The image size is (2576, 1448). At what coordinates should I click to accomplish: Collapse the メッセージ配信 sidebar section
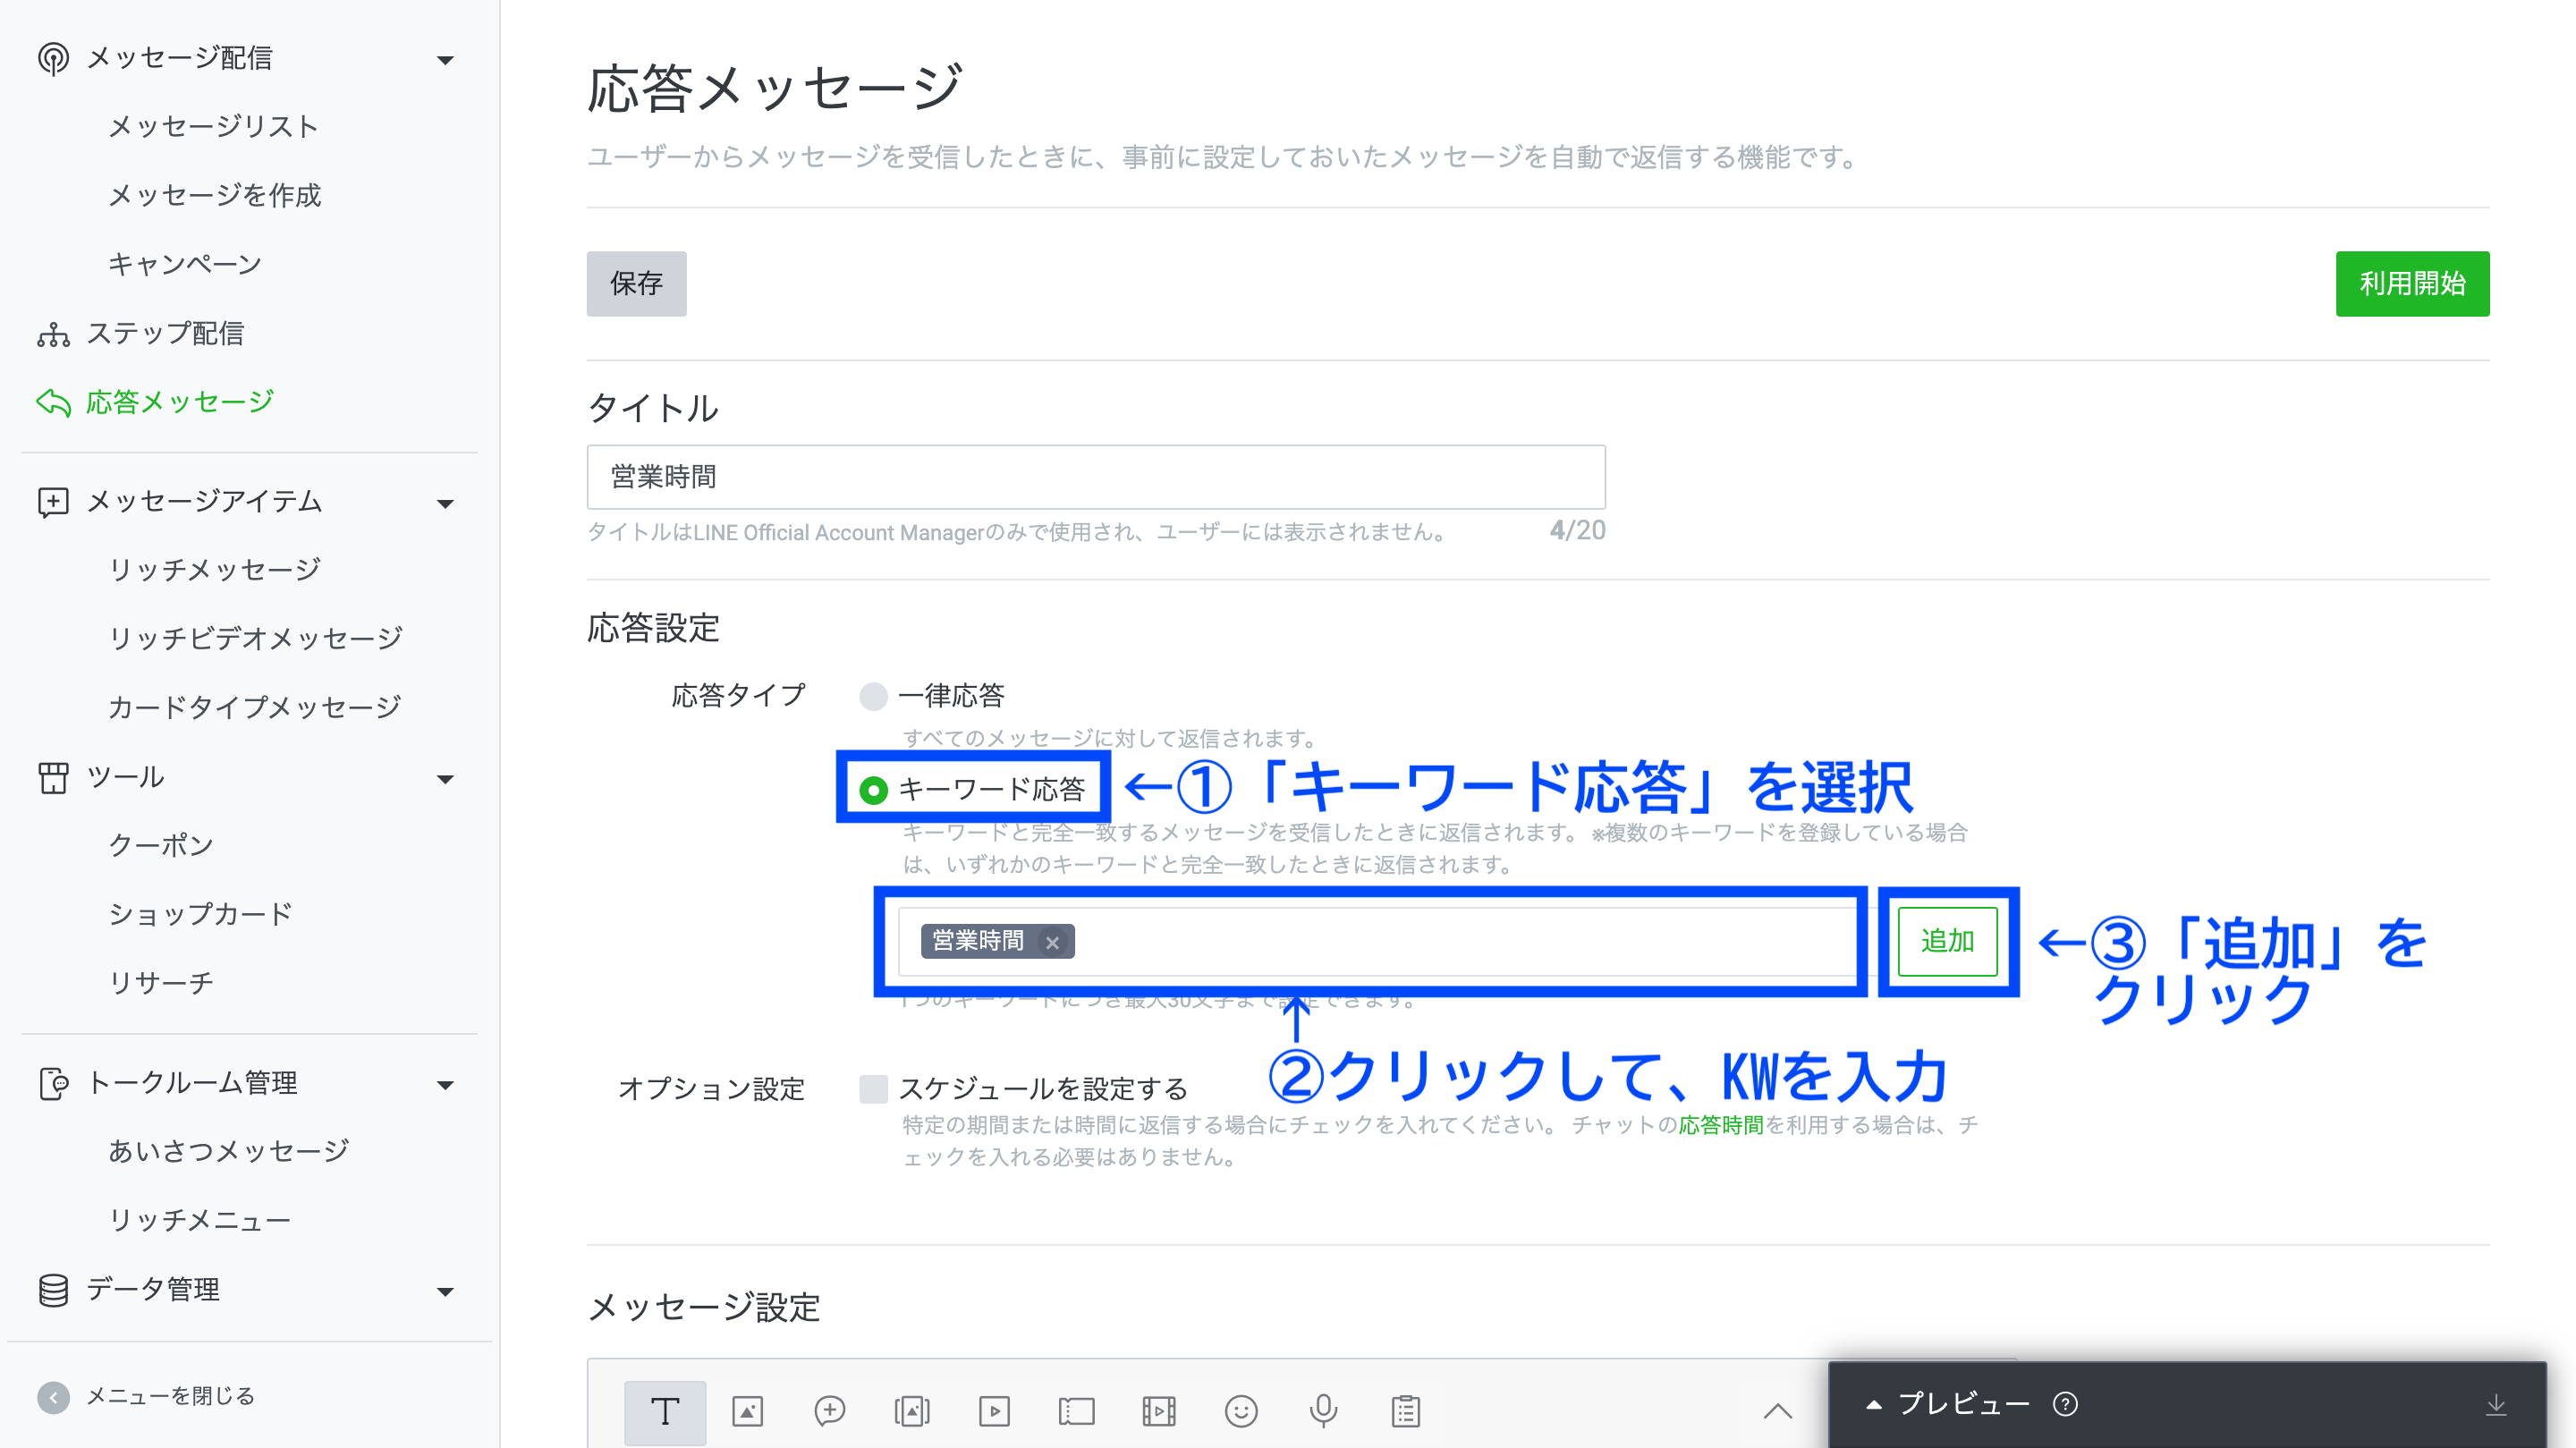(x=446, y=60)
